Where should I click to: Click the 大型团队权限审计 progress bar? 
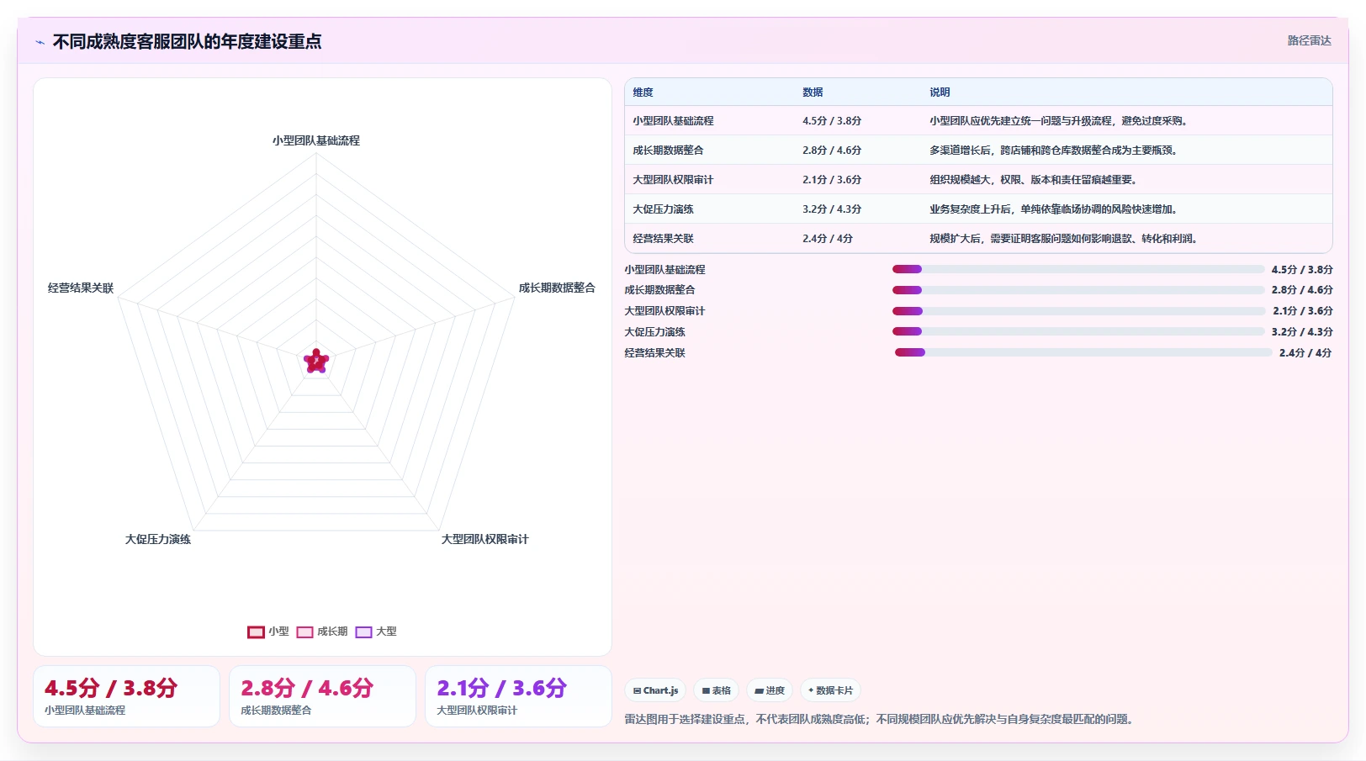click(1078, 311)
